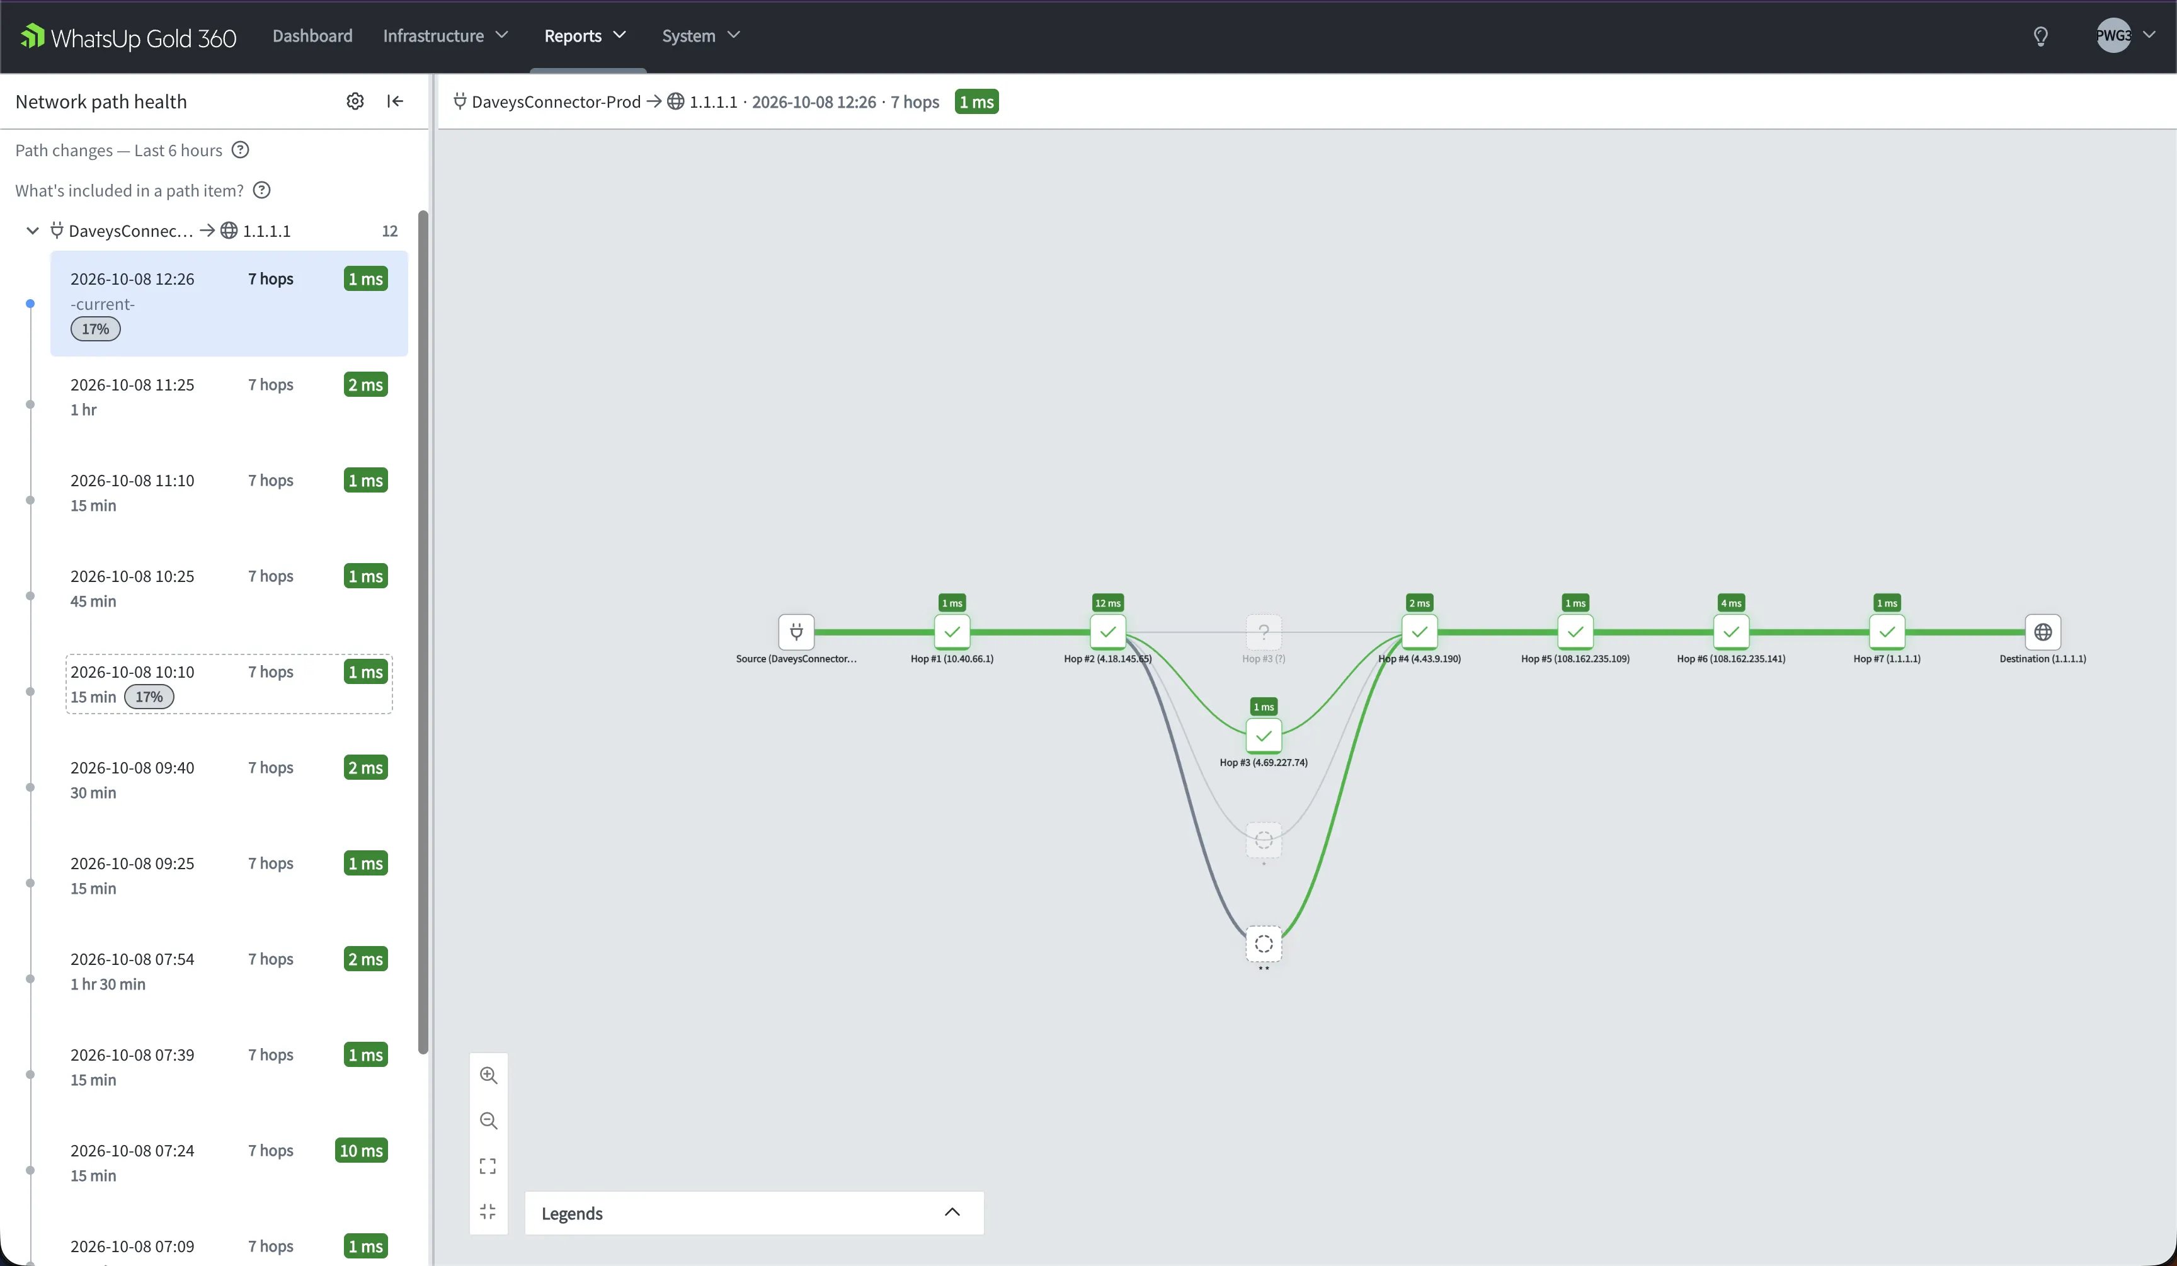The height and width of the screenshot is (1266, 2177).
Task: Select Hop #1 (10.40.66.1) node
Action: pyautogui.click(x=952, y=631)
